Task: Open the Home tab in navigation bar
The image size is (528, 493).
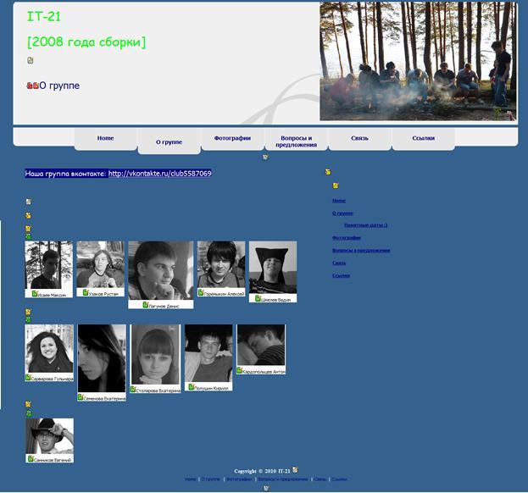Action: [105, 138]
